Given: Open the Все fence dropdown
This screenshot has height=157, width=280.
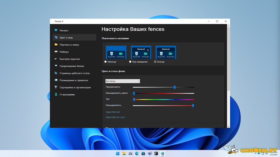Looking at the screenshot, I should coord(123,81).
